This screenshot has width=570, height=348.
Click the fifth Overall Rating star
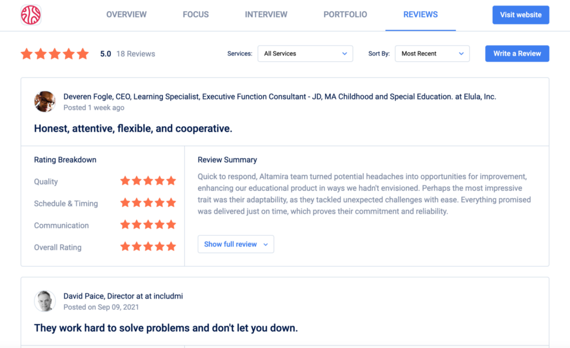tap(172, 246)
